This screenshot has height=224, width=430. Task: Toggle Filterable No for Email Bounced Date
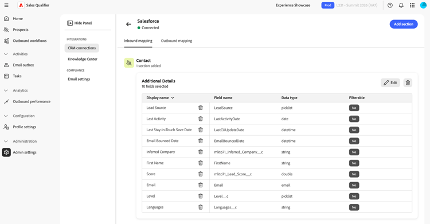pos(354,141)
